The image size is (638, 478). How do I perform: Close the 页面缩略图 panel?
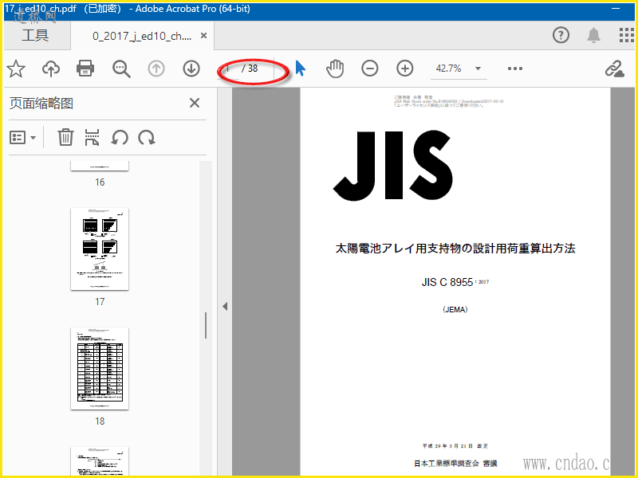coord(195,103)
